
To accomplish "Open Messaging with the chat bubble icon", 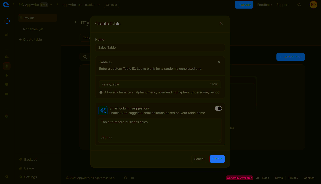I will point(7,84).
